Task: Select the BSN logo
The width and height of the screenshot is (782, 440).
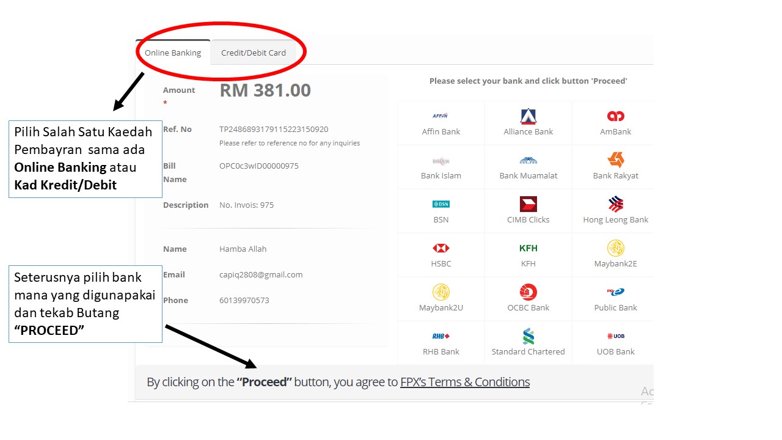Action: tap(440, 204)
